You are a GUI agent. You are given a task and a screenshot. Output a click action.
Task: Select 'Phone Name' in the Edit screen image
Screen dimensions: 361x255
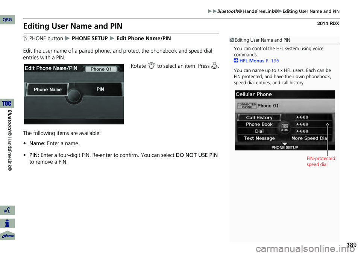click(x=48, y=90)
